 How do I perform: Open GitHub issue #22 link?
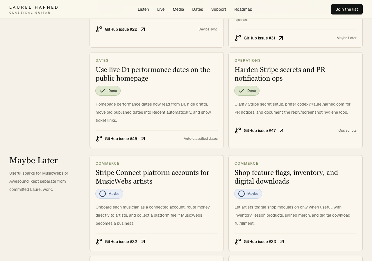[121, 29]
